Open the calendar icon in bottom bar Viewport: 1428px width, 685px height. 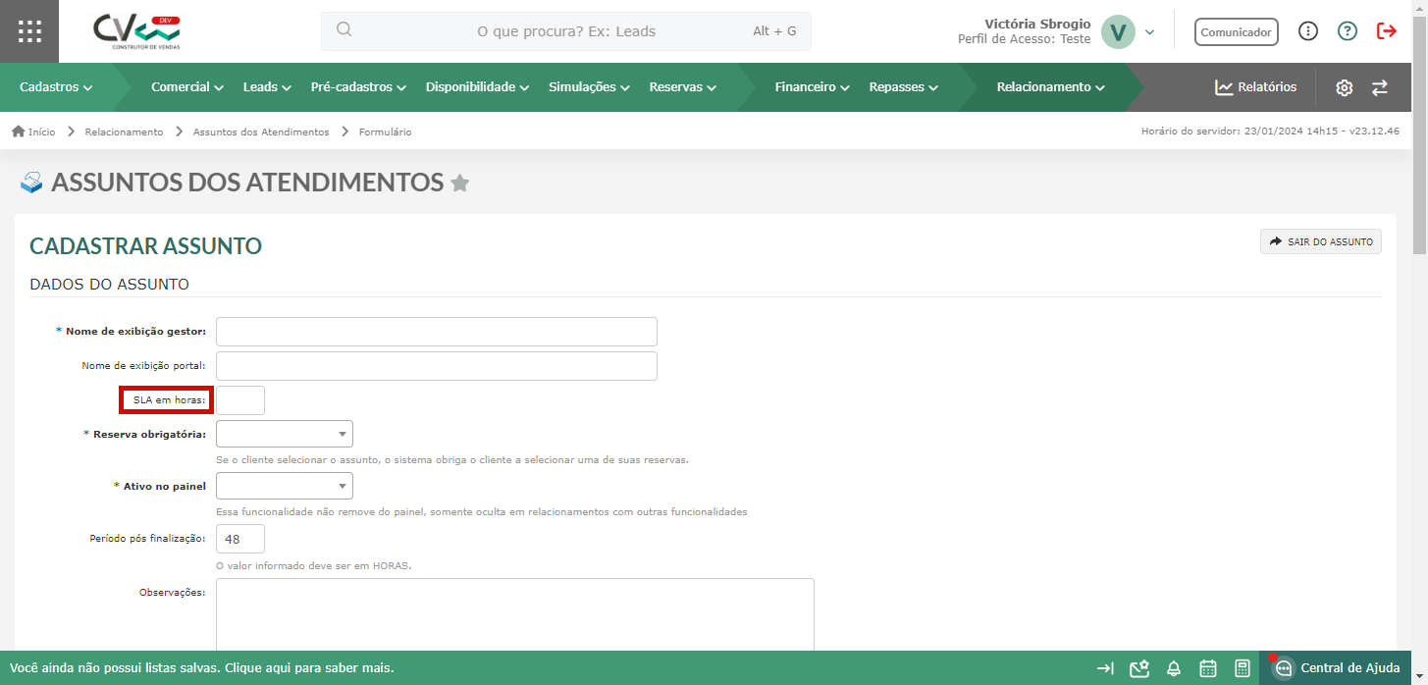[1208, 668]
